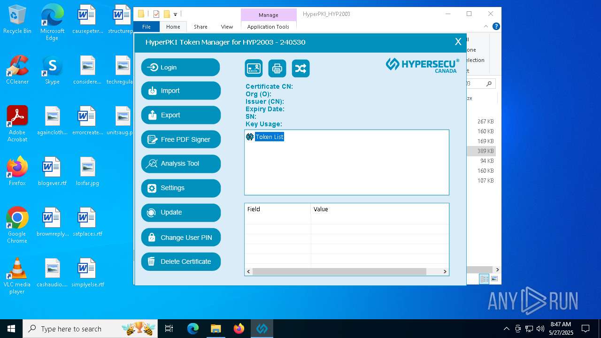
Task: Select Skype desktop shortcut
Action: click(x=52, y=70)
